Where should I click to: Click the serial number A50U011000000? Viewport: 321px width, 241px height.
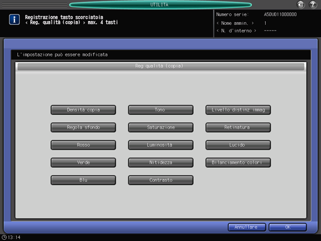coord(280,14)
